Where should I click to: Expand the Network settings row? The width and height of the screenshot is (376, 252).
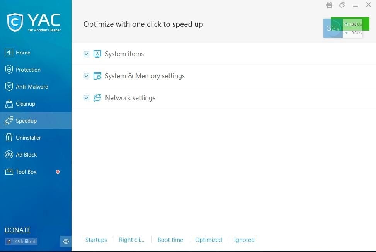pos(224,98)
